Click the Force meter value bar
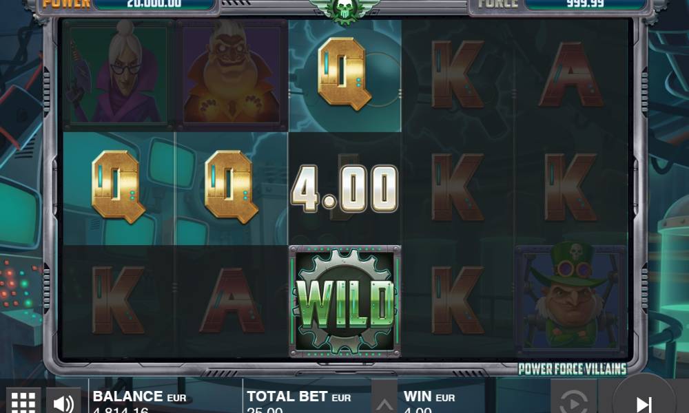 point(585,4)
